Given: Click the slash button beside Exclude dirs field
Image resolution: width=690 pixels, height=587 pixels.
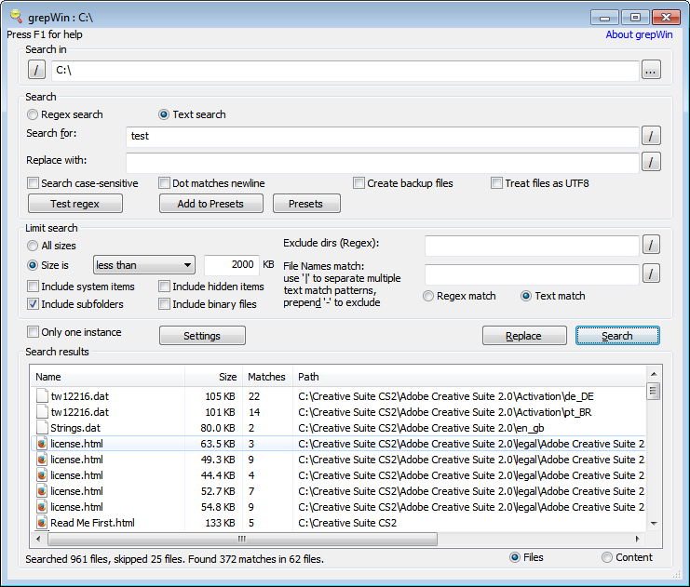Looking at the screenshot, I should 651,245.
